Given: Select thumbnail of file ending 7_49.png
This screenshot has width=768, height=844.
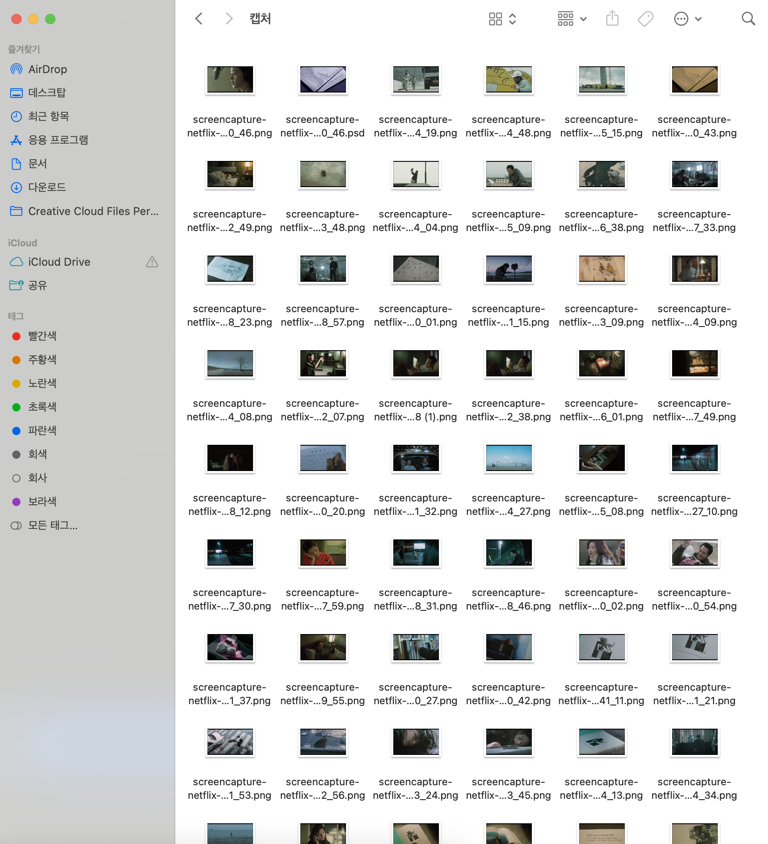Looking at the screenshot, I should coord(695,363).
